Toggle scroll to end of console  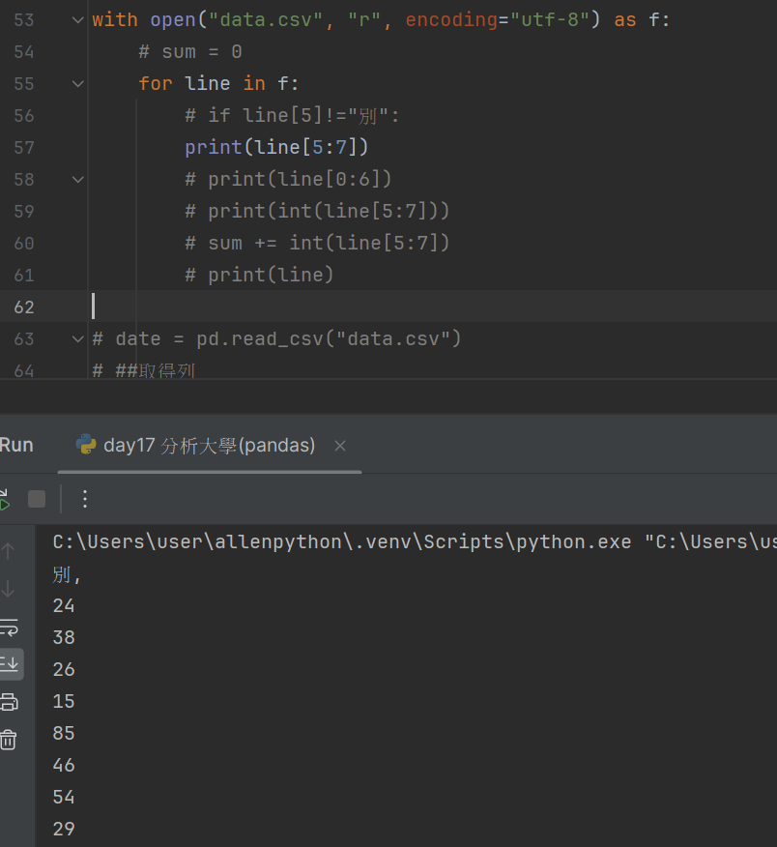click(10, 664)
